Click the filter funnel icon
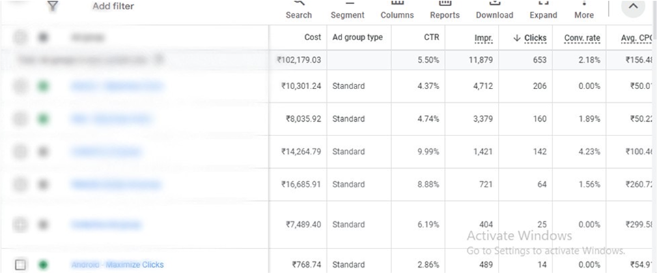657x273 pixels. [x=53, y=6]
